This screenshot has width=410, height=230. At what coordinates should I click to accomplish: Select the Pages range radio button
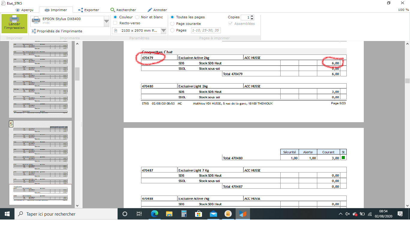coord(172,30)
